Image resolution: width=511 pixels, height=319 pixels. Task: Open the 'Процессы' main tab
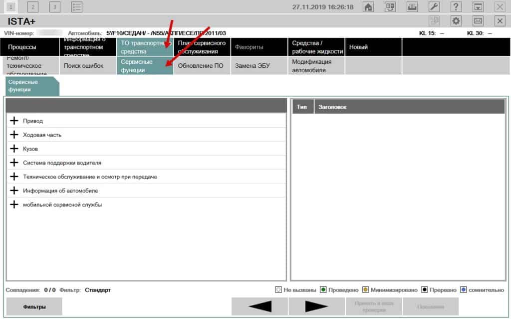pos(30,47)
